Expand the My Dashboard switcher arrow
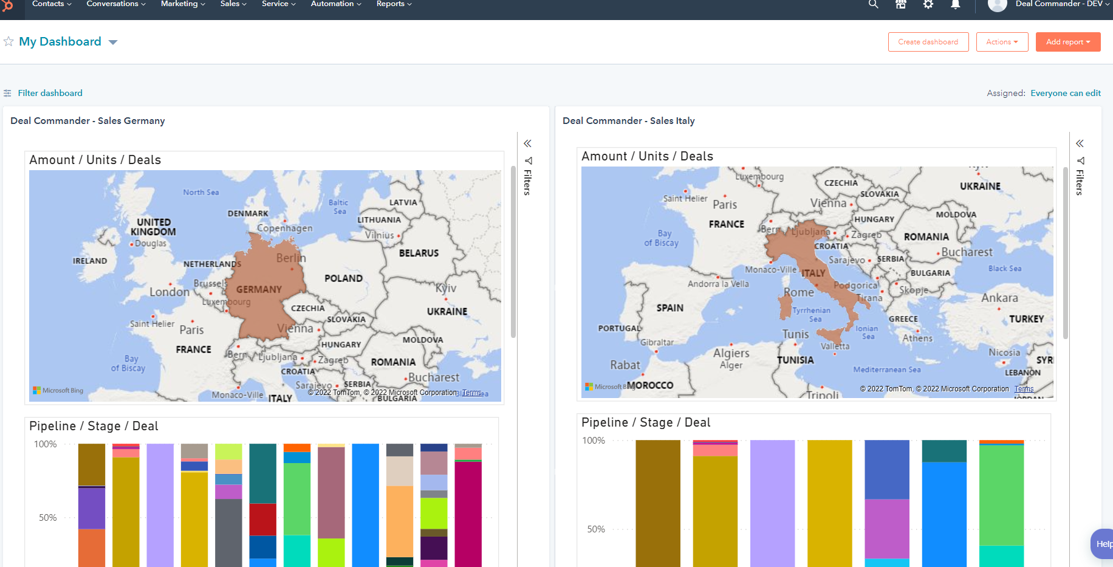The width and height of the screenshot is (1113, 567). pos(113,42)
